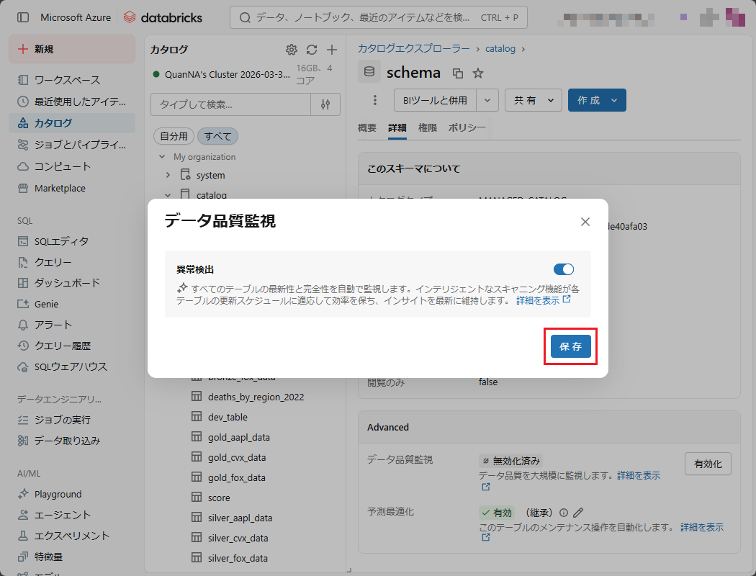Viewport: 756px width, 576px height.
Task: Toggle the 異常検出 switch off
Action: [563, 269]
